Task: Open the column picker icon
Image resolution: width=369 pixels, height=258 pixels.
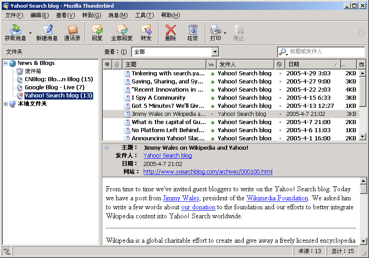Action: click(x=361, y=64)
